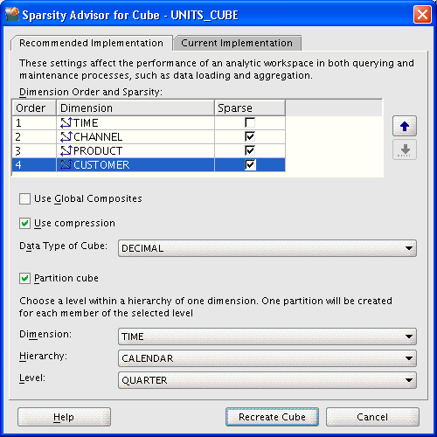Click the CHANNEL dimension icon in row 2
The height and width of the screenshot is (437, 437).
(x=66, y=136)
